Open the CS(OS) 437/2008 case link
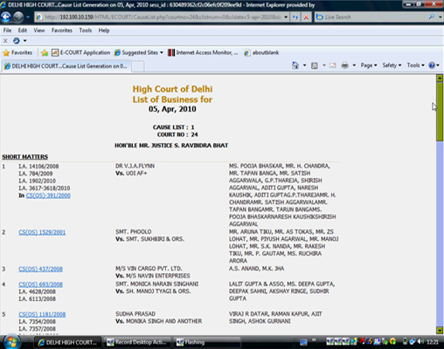Viewport: 444px width, 349px height. click(x=40, y=269)
